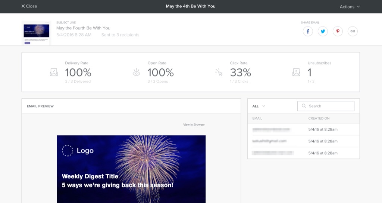Select the third recipient row
Screen dimensions: 382x203
pos(304,153)
